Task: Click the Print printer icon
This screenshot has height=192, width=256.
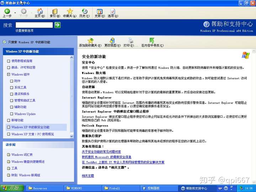Action: pos(131,41)
